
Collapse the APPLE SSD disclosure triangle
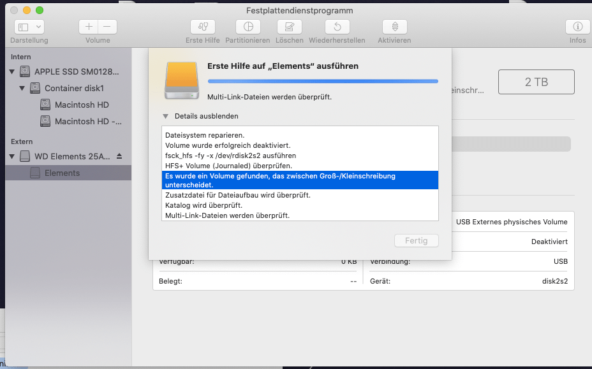11,71
